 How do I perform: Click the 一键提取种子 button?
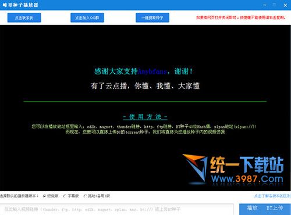coord(152,17)
